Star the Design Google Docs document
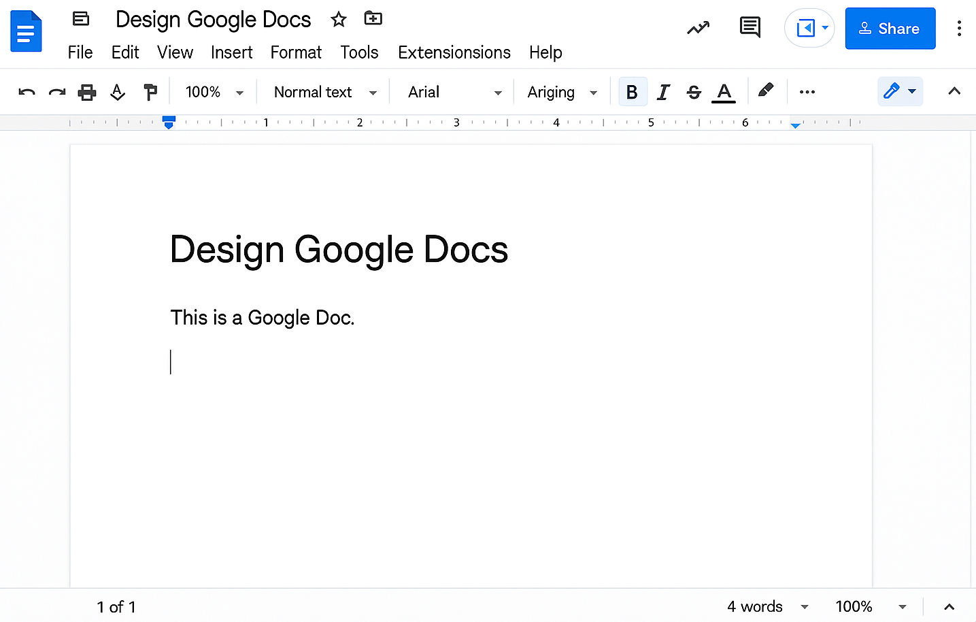The height and width of the screenshot is (622, 976). [338, 19]
